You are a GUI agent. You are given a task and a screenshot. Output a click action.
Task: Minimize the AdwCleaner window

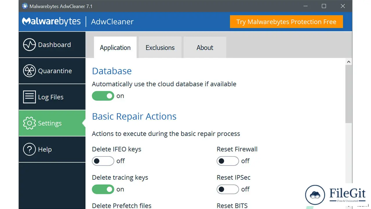305,6
